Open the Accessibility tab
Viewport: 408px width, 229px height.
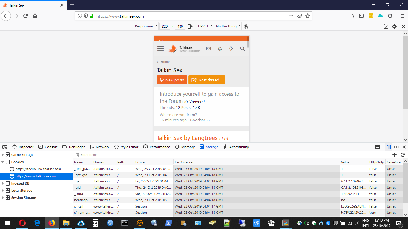click(236, 147)
